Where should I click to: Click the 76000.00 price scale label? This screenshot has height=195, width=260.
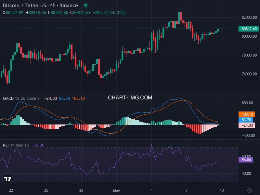[x=249, y=74]
